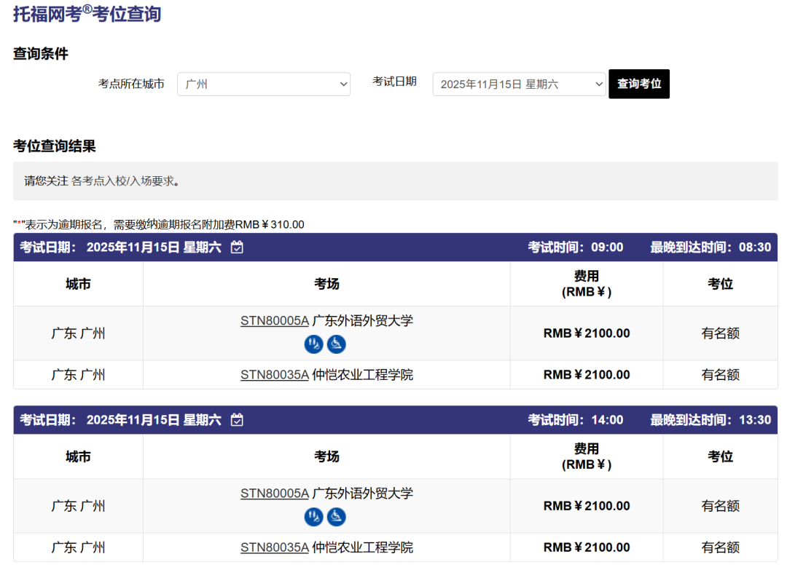Select 有名额 for 仲恺农业工程学院 at 09:00
787x570 pixels.
tap(720, 375)
